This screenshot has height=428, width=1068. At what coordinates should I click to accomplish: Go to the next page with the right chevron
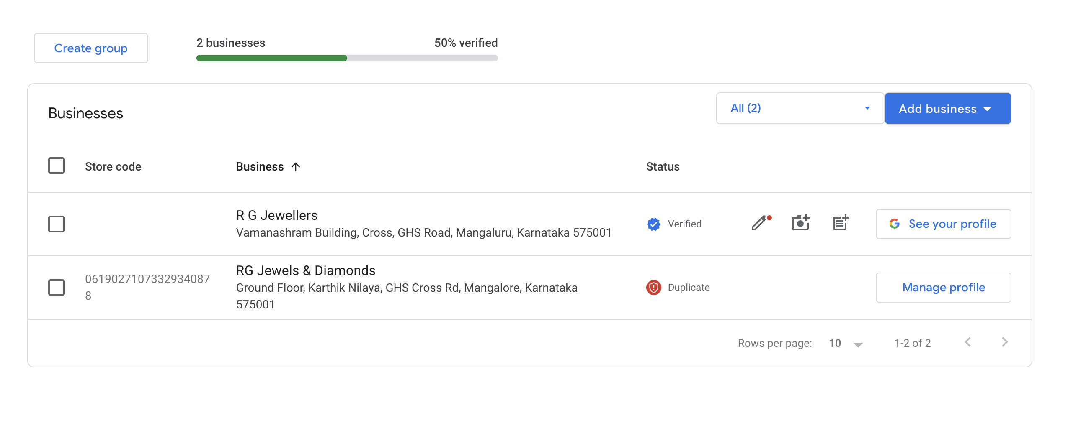1005,342
